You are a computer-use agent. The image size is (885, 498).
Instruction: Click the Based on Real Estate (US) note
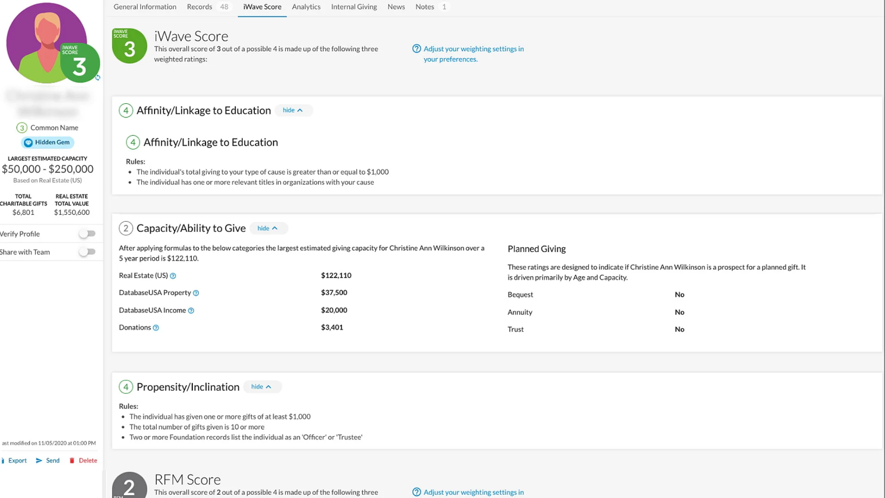47,180
